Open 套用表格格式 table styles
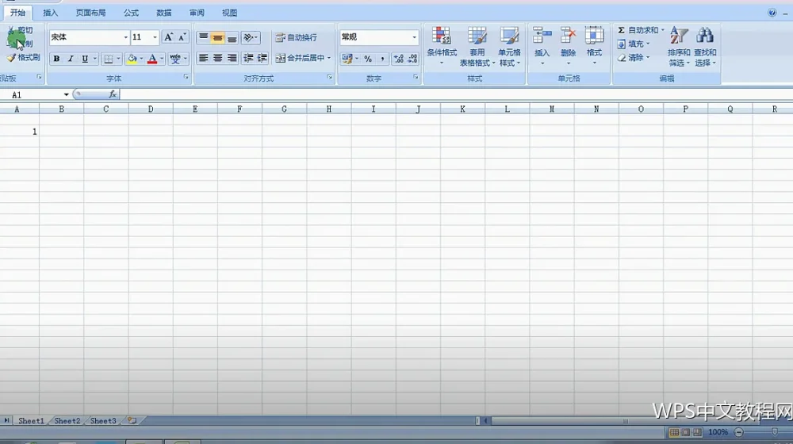The width and height of the screenshot is (793, 444). 477,46
